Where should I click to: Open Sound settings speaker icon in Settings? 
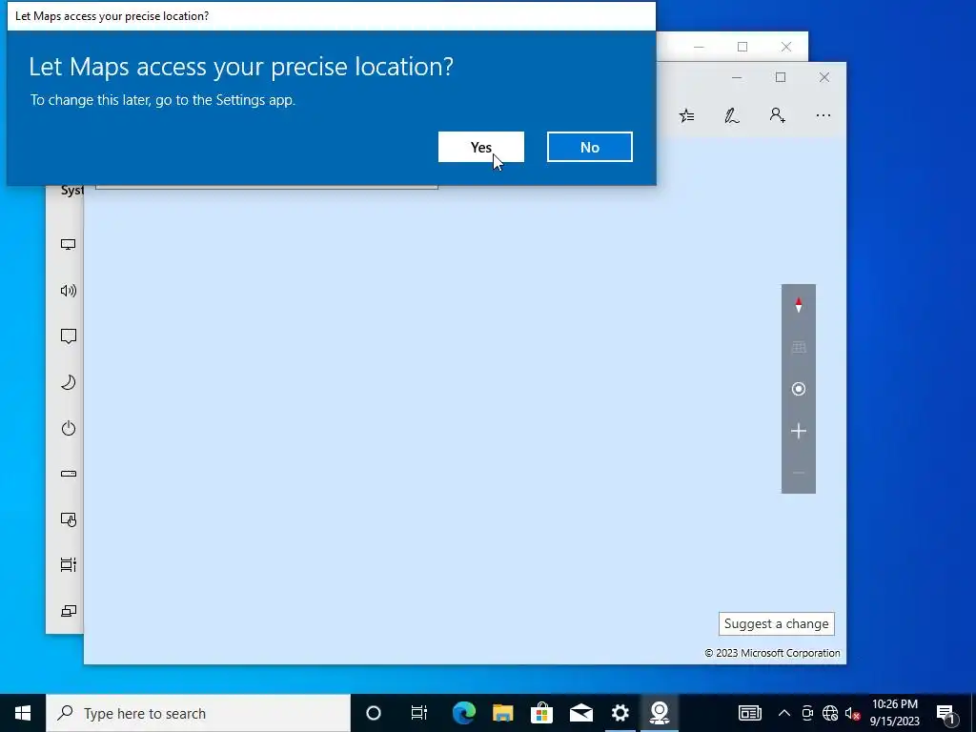coord(68,291)
